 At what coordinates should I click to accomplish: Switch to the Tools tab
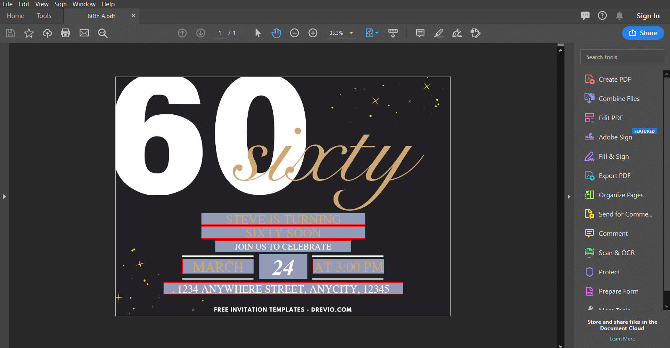(x=44, y=16)
